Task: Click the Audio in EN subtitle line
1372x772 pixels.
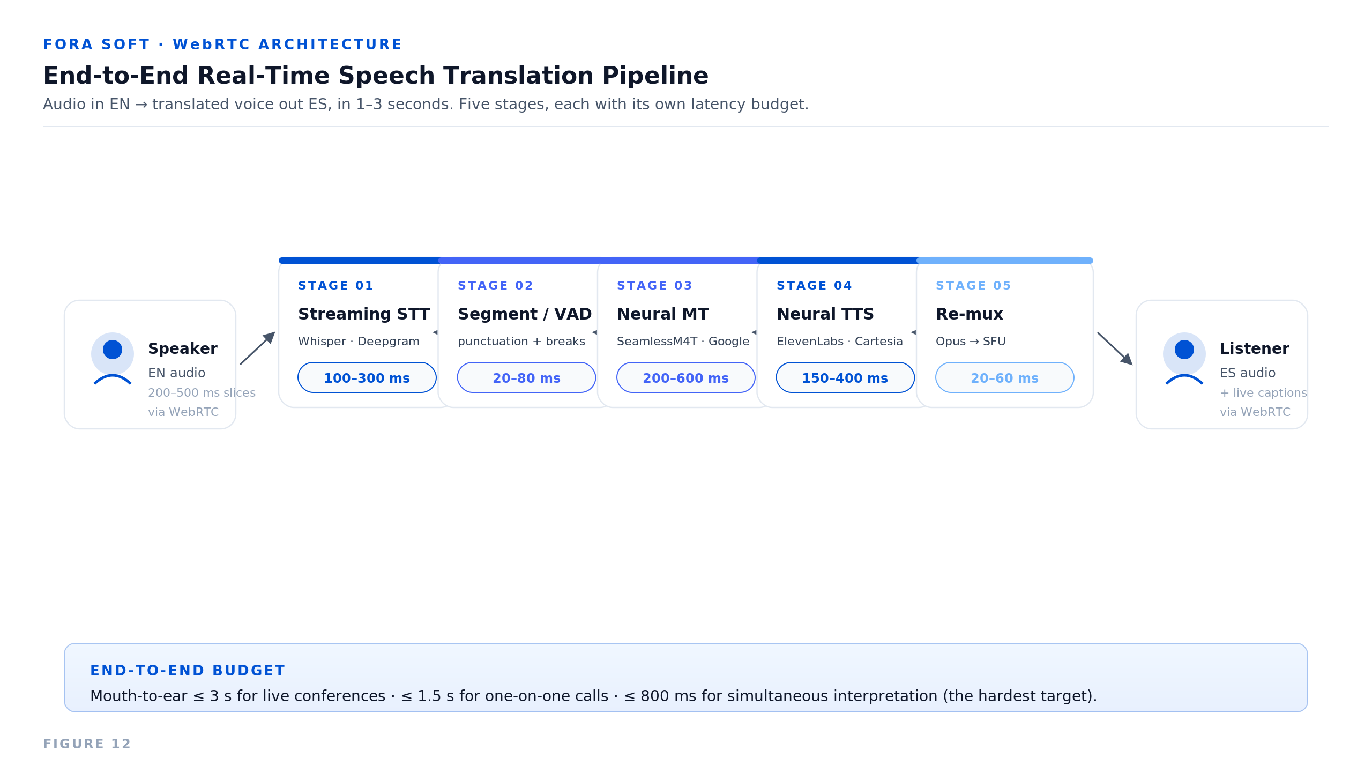Action: click(426, 104)
